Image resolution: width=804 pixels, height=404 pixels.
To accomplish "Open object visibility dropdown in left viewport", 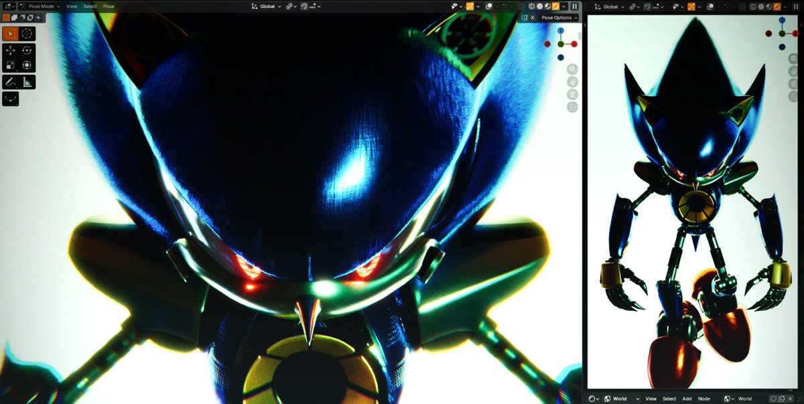I will tap(458, 6).
